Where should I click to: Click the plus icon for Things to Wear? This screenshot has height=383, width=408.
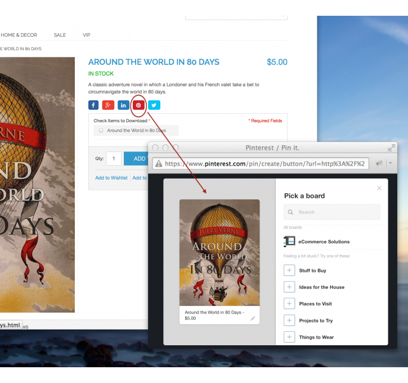[x=289, y=337]
